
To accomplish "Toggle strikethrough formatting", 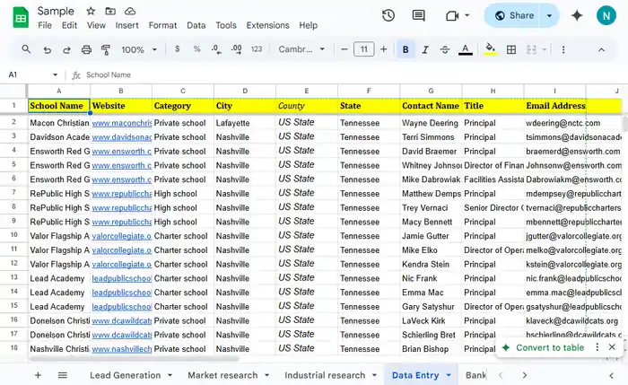I will (x=445, y=49).
